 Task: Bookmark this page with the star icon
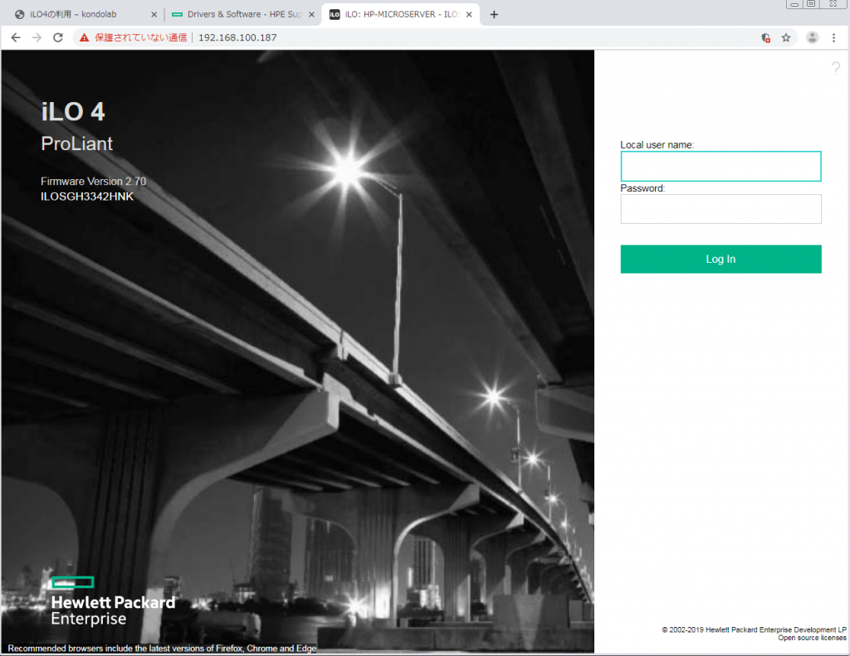pos(786,37)
